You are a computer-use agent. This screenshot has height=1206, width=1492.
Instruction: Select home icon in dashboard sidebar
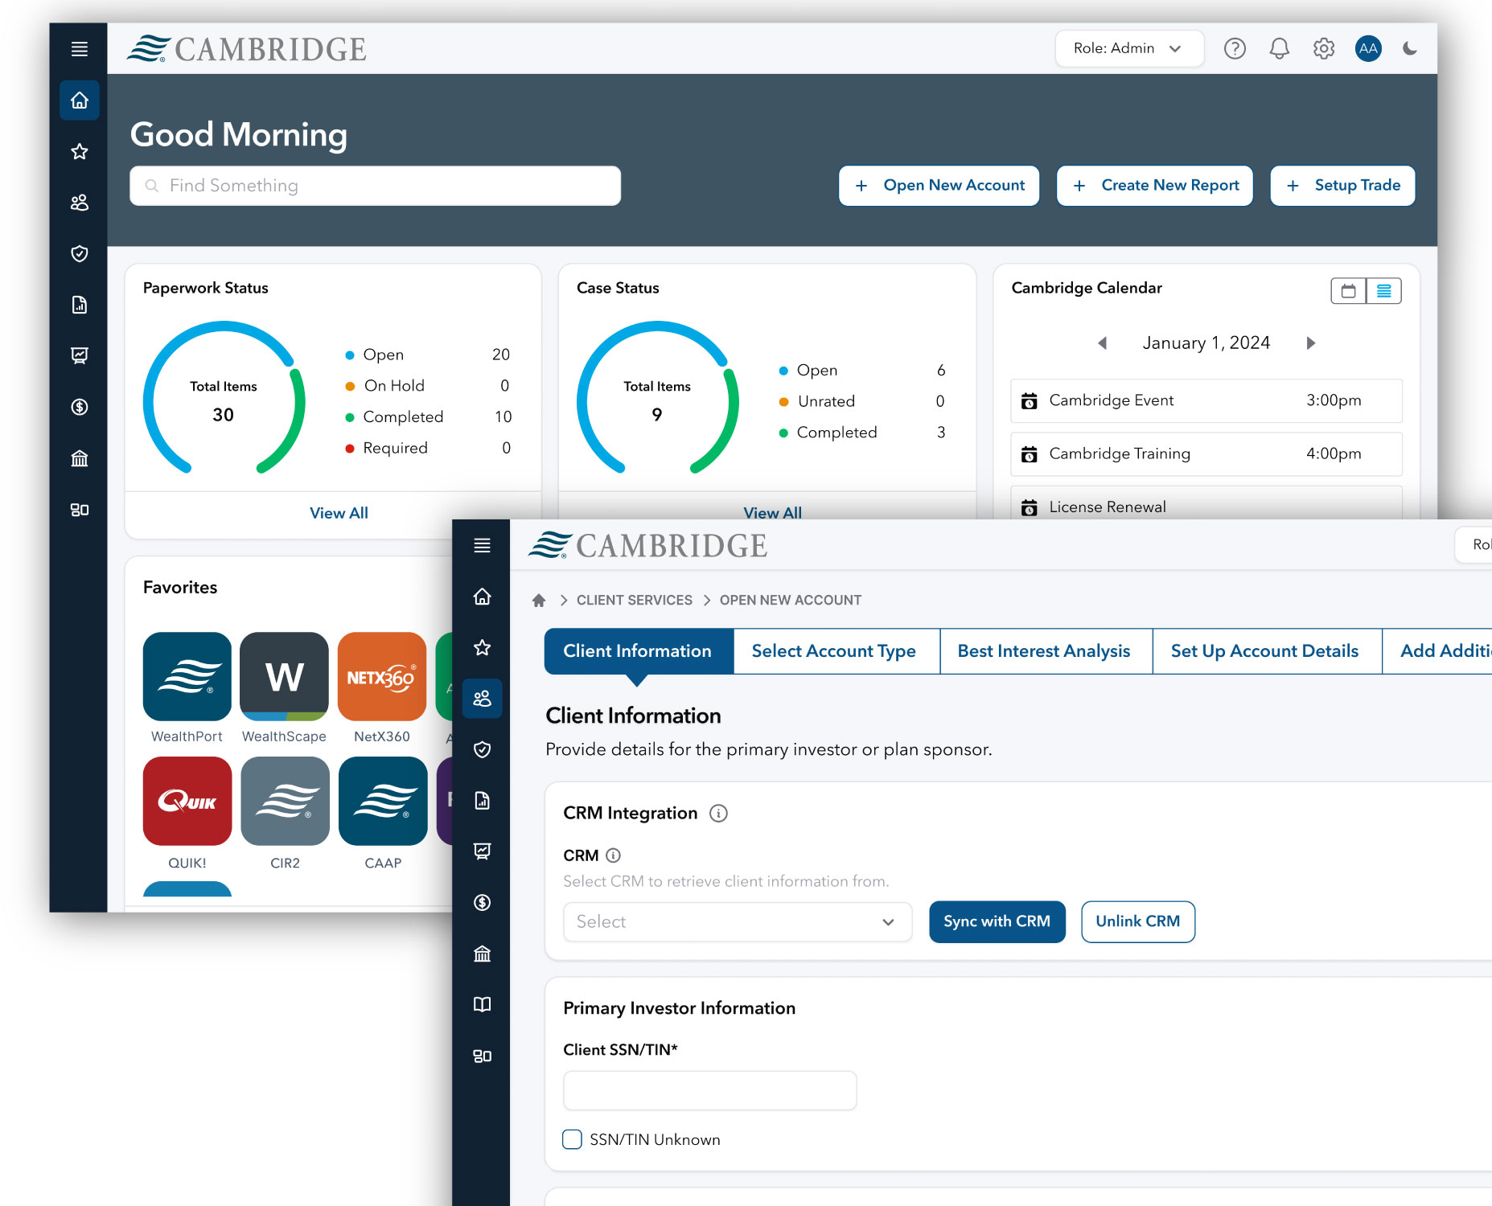click(x=79, y=100)
